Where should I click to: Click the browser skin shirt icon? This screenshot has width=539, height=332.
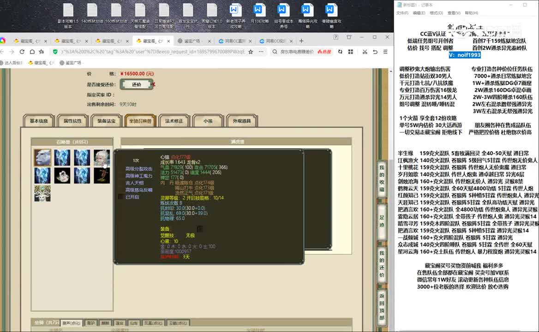click(349, 37)
